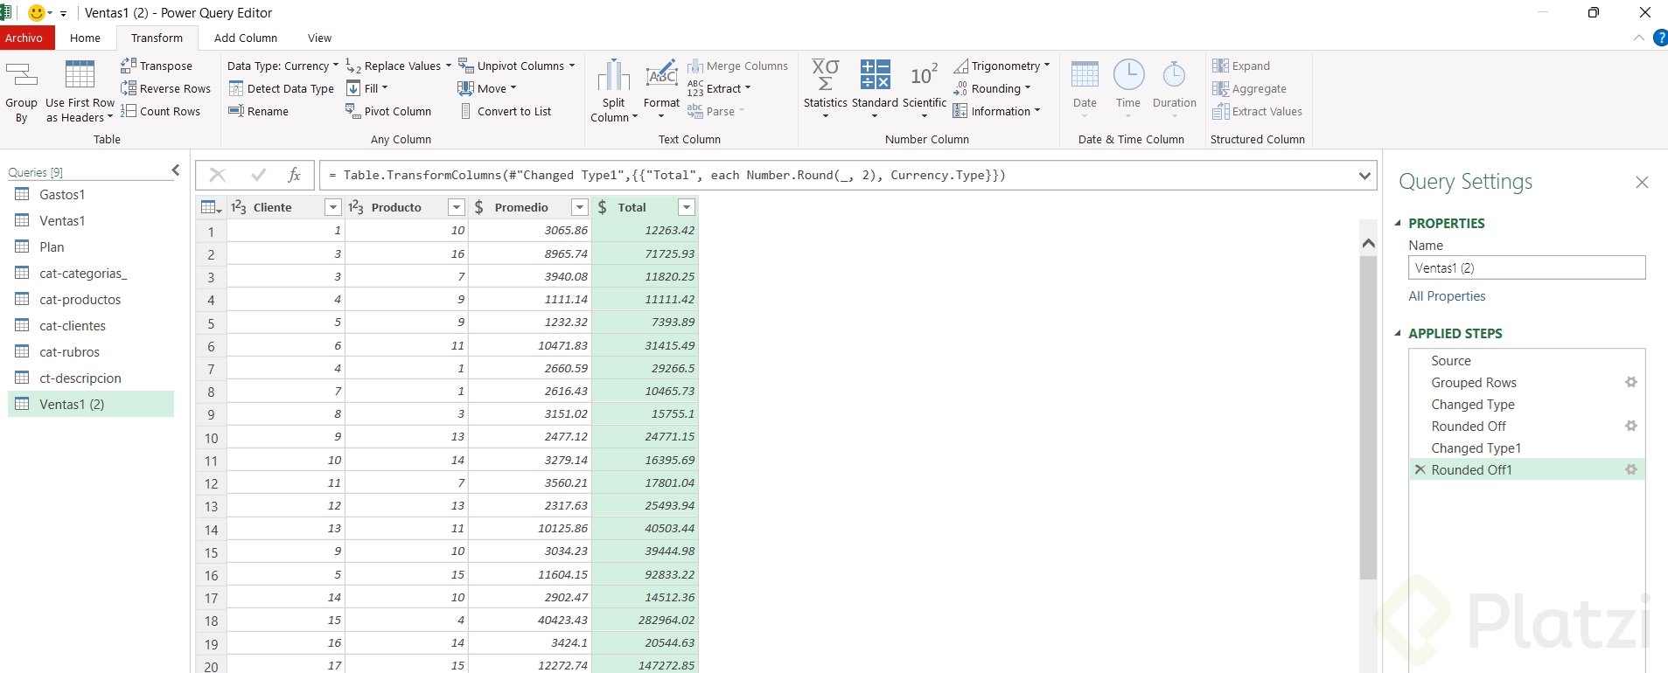Open gear settings for Grouped Rows step
Screen dimensions: 1668x673
click(1630, 383)
